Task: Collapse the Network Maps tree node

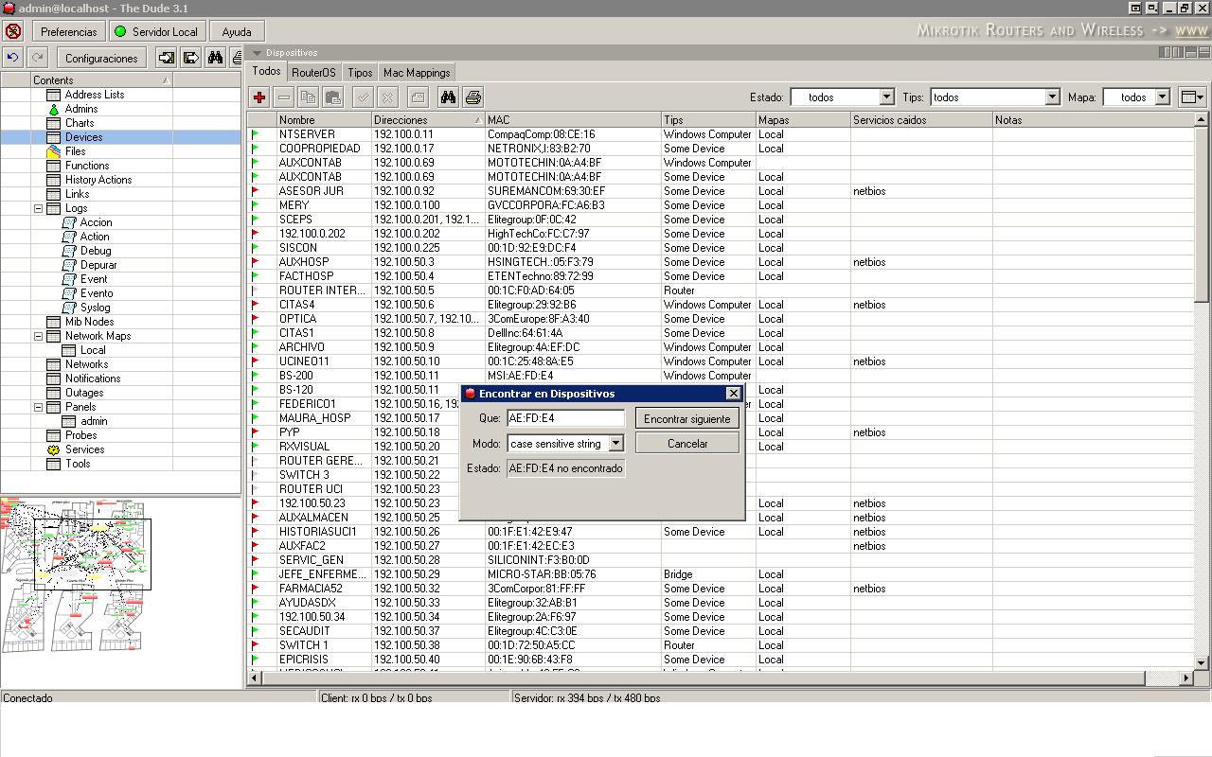Action: tap(39, 336)
